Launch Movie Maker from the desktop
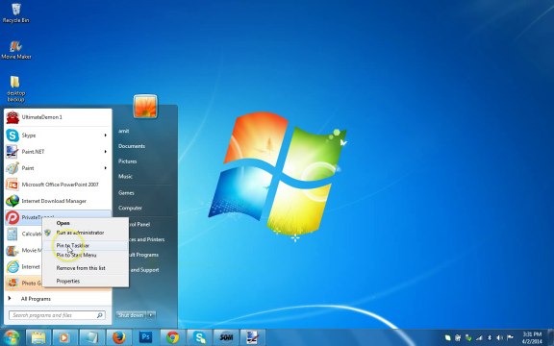 tap(16, 50)
